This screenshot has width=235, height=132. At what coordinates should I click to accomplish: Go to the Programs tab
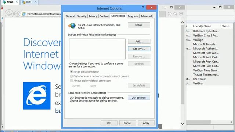(133, 16)
